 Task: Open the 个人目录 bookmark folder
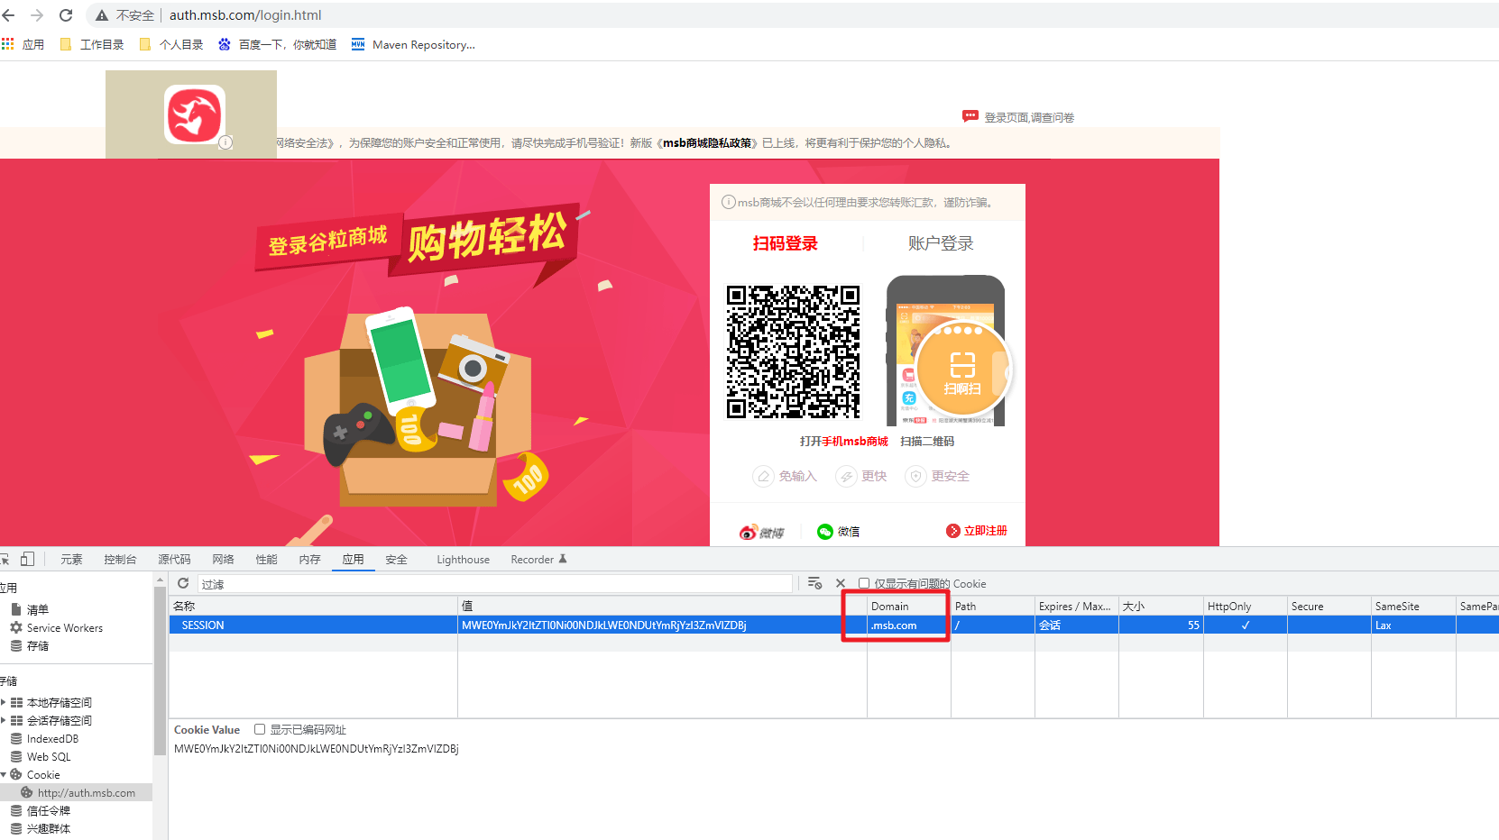(x=171, y=44)
